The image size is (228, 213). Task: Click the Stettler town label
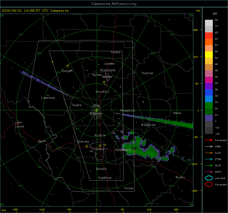pyautogui.click(x=148, y=73)
